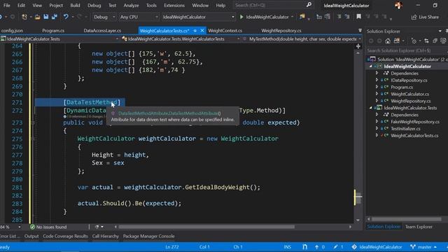
Task: Open the active documents list dropdown arrow
Action: click(360, 30)
